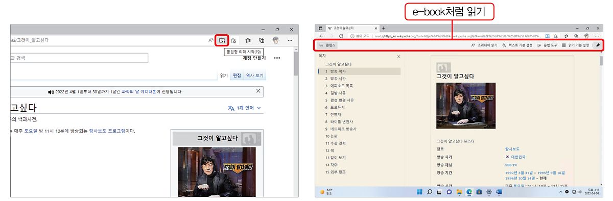Open Microsoft Store from taskbar

(x=480, y=192)
